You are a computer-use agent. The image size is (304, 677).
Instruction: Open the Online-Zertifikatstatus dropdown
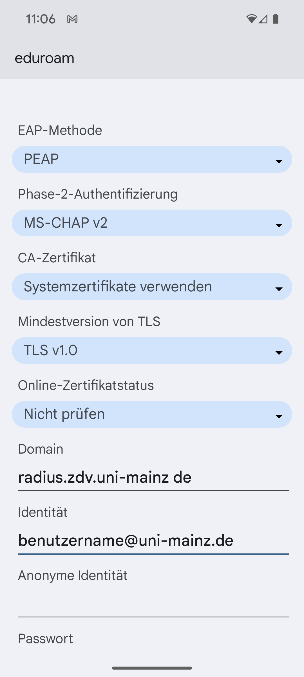point(152,414)
